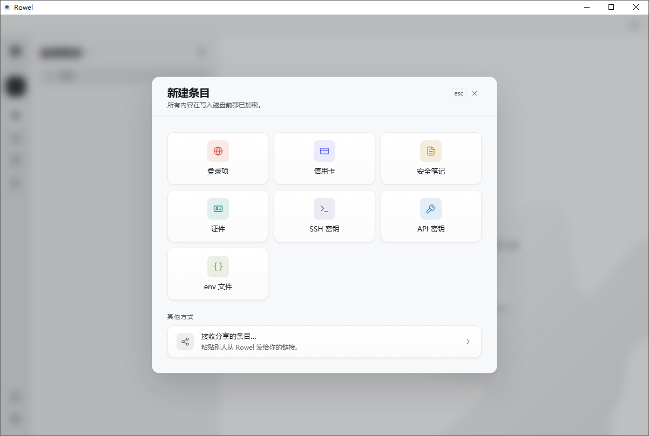
Task: Click the 其他方式 section label
Action: pyautogui.click(x=180, y=317)
